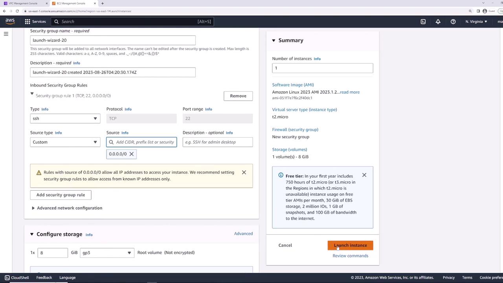
Task: Open the Software Image (AMI) link
Action: 293,85
